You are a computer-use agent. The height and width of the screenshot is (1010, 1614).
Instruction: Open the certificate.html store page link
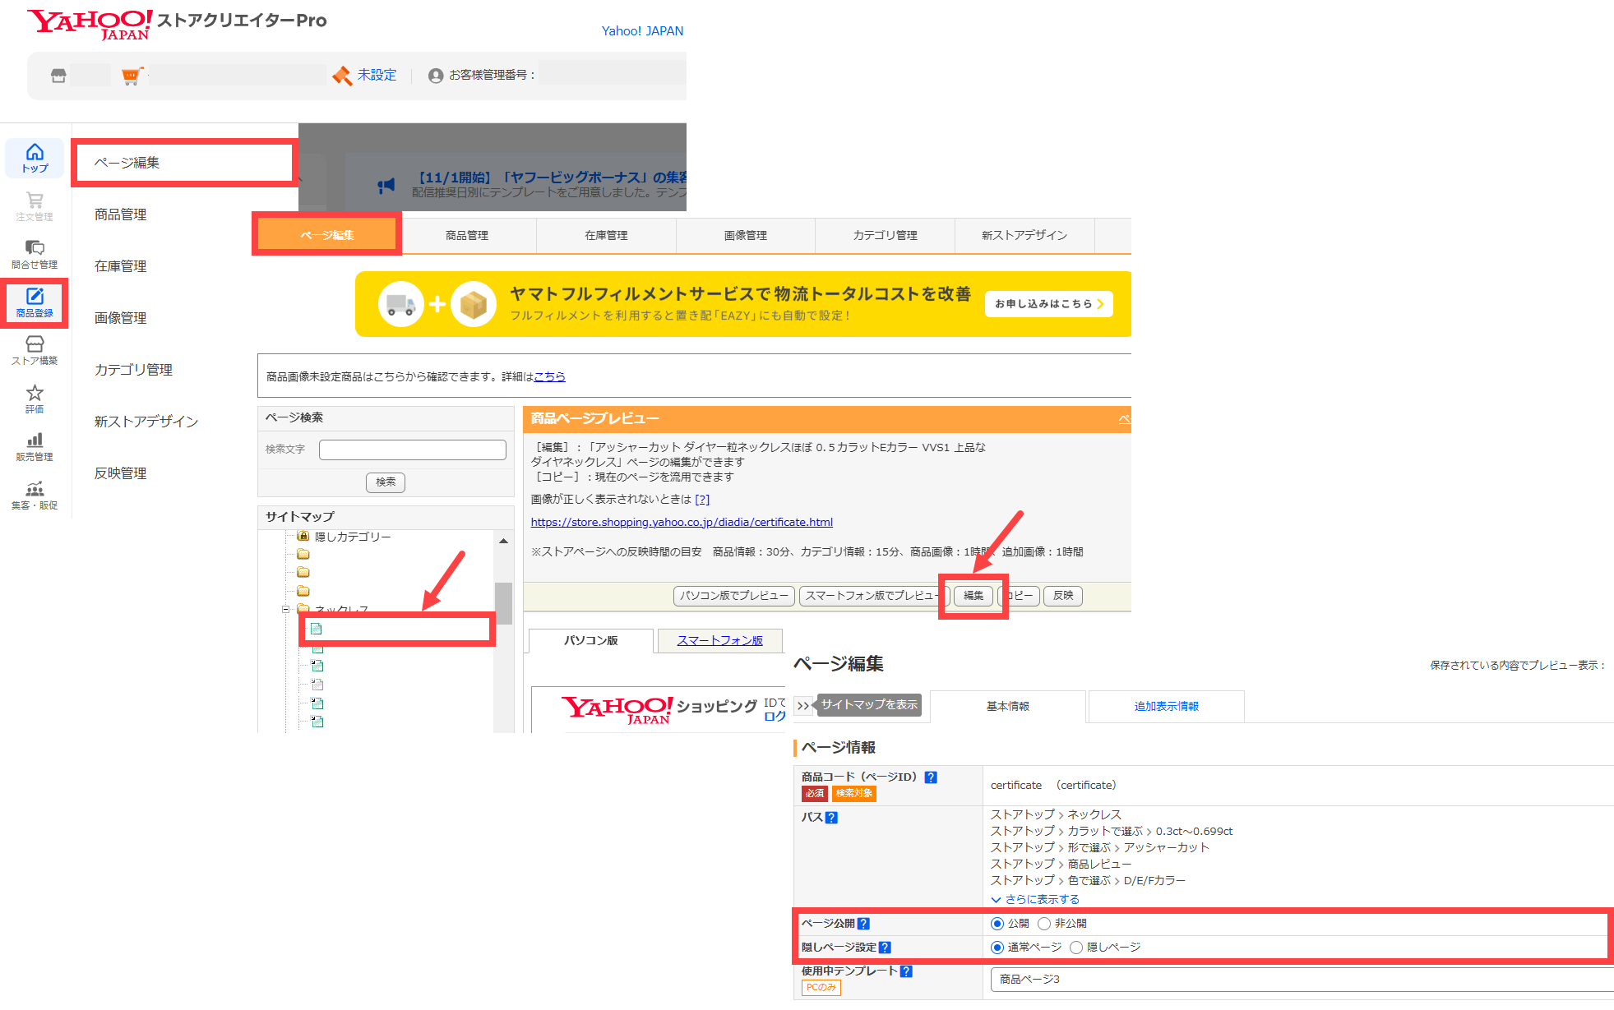click(x=682, y=522)
